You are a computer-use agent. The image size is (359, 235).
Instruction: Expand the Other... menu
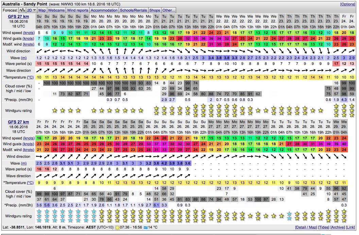point(169,10)
